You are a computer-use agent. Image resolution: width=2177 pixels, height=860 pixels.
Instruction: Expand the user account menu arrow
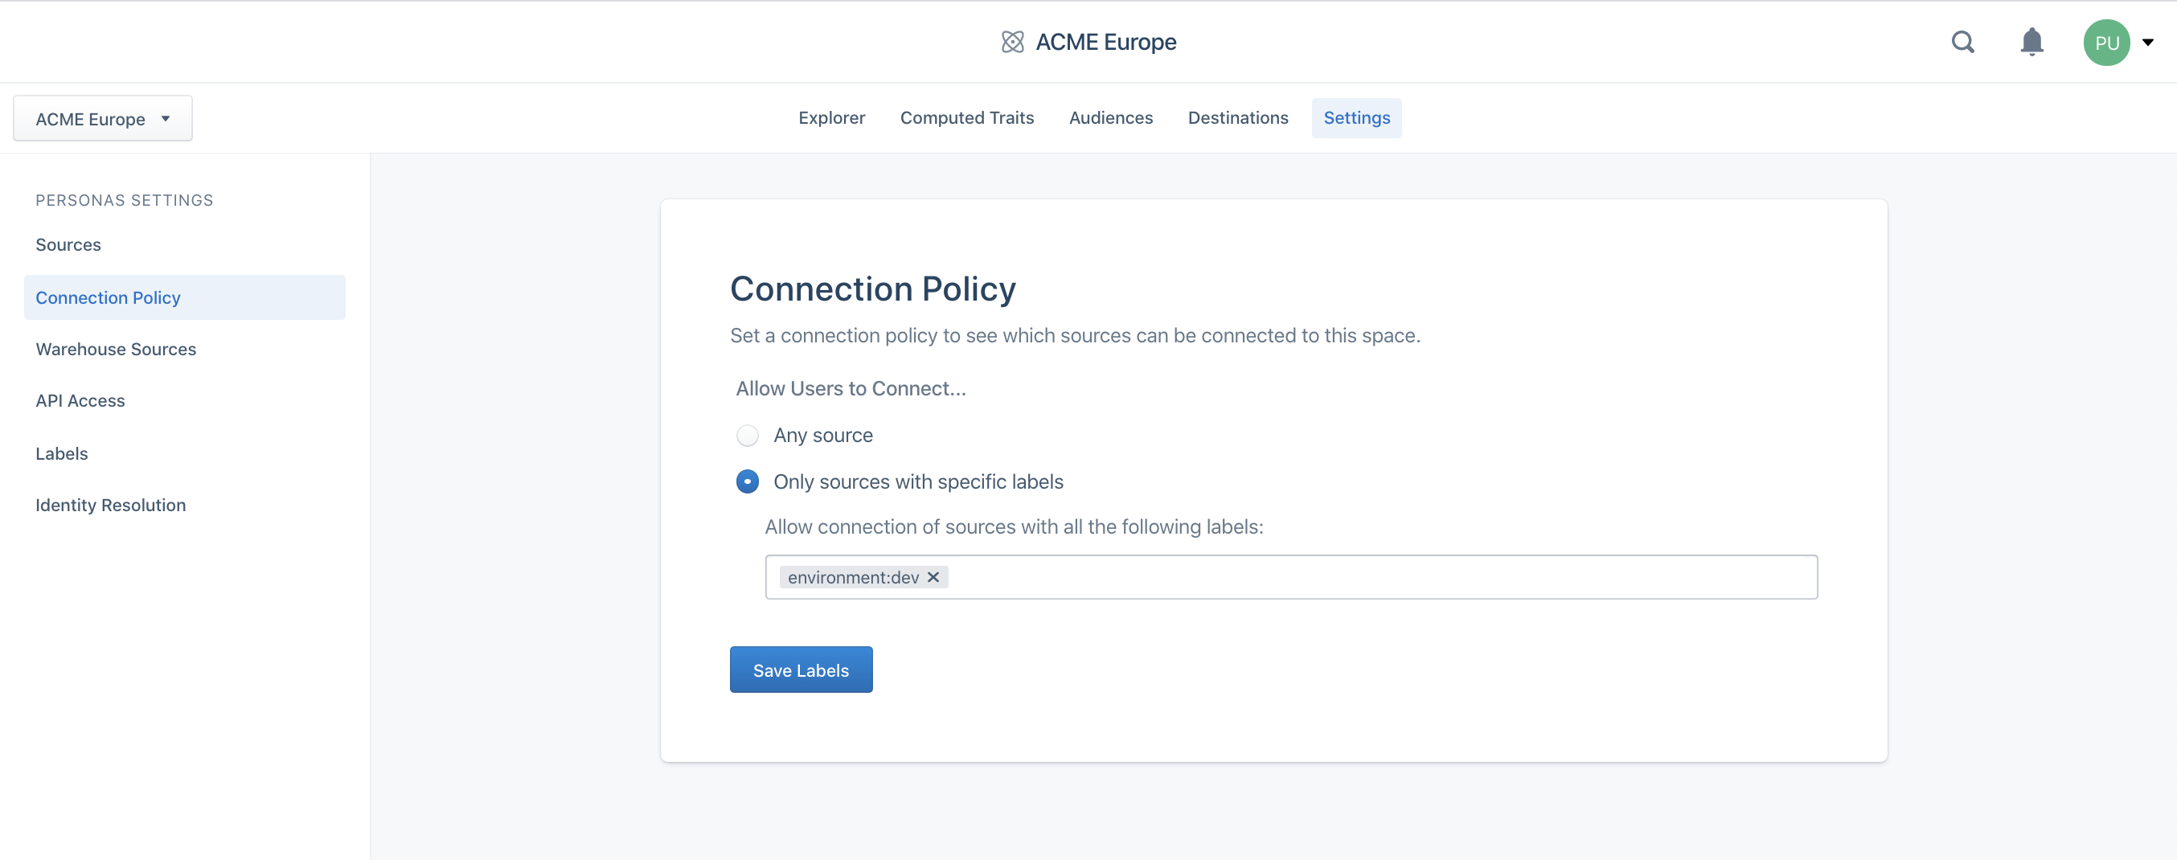coord(2147,43)
